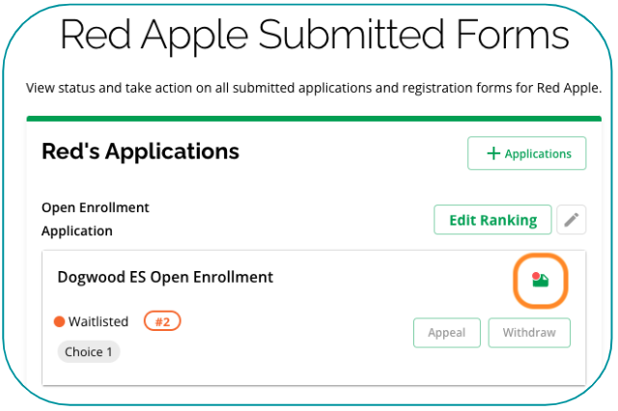Click the Red Apple Submitted Forms title

(314, 36)
